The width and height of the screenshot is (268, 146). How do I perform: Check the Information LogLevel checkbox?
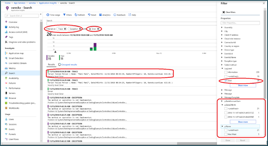click(x=226, y=72)
